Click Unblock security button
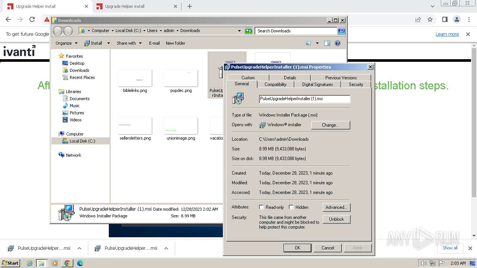This screenshot has width=477, height=268. (x=337, y=219)
